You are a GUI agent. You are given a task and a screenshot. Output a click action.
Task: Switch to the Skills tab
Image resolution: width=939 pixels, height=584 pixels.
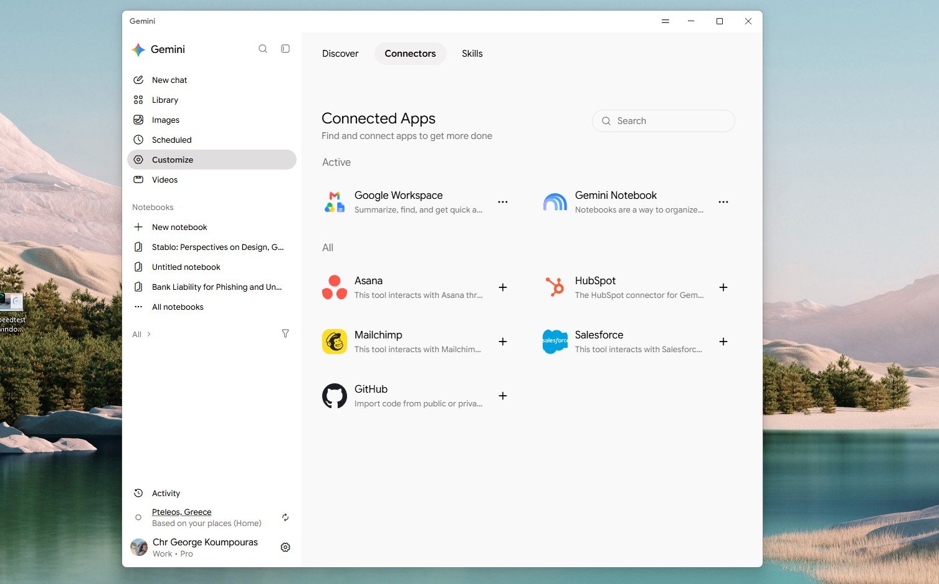(472, 54)
